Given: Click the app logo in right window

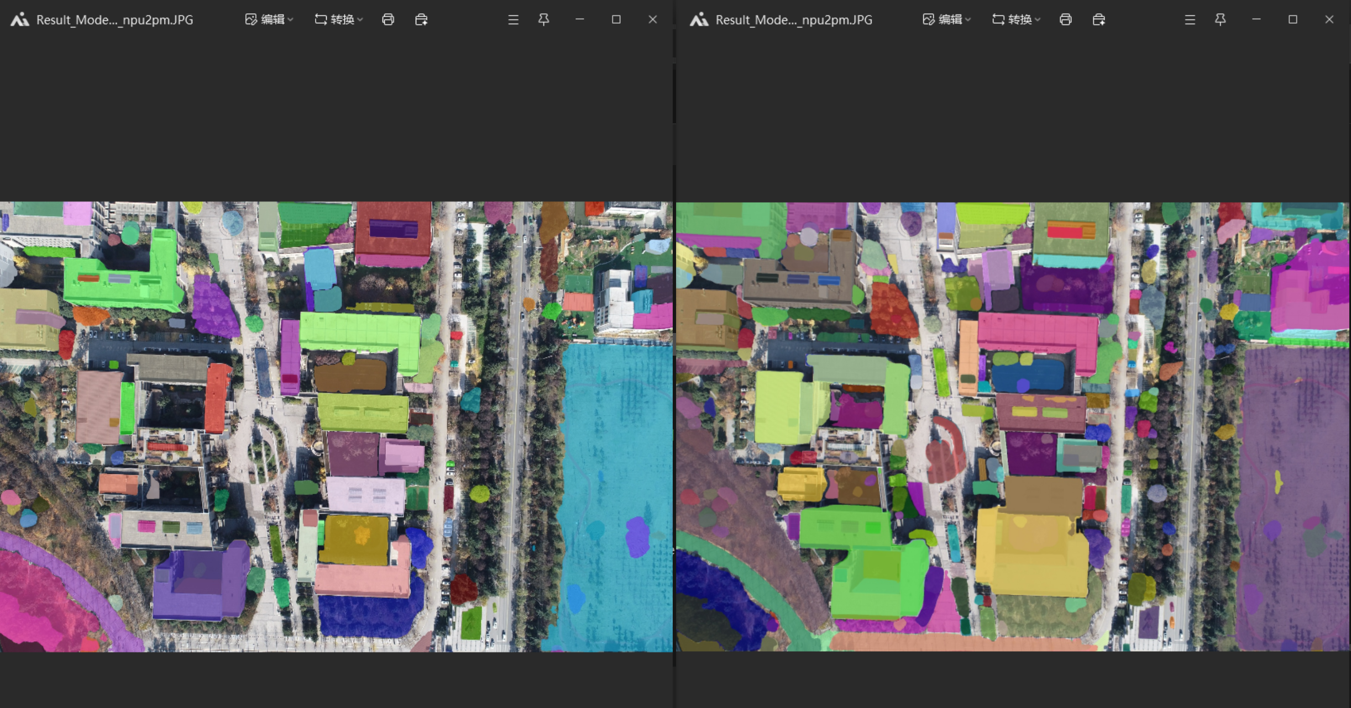Looking at the screenshot, I should coord(699,20).
